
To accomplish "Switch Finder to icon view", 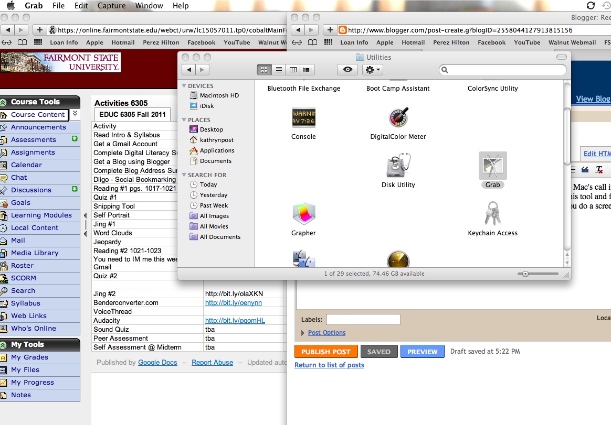I will coord(264,70).
